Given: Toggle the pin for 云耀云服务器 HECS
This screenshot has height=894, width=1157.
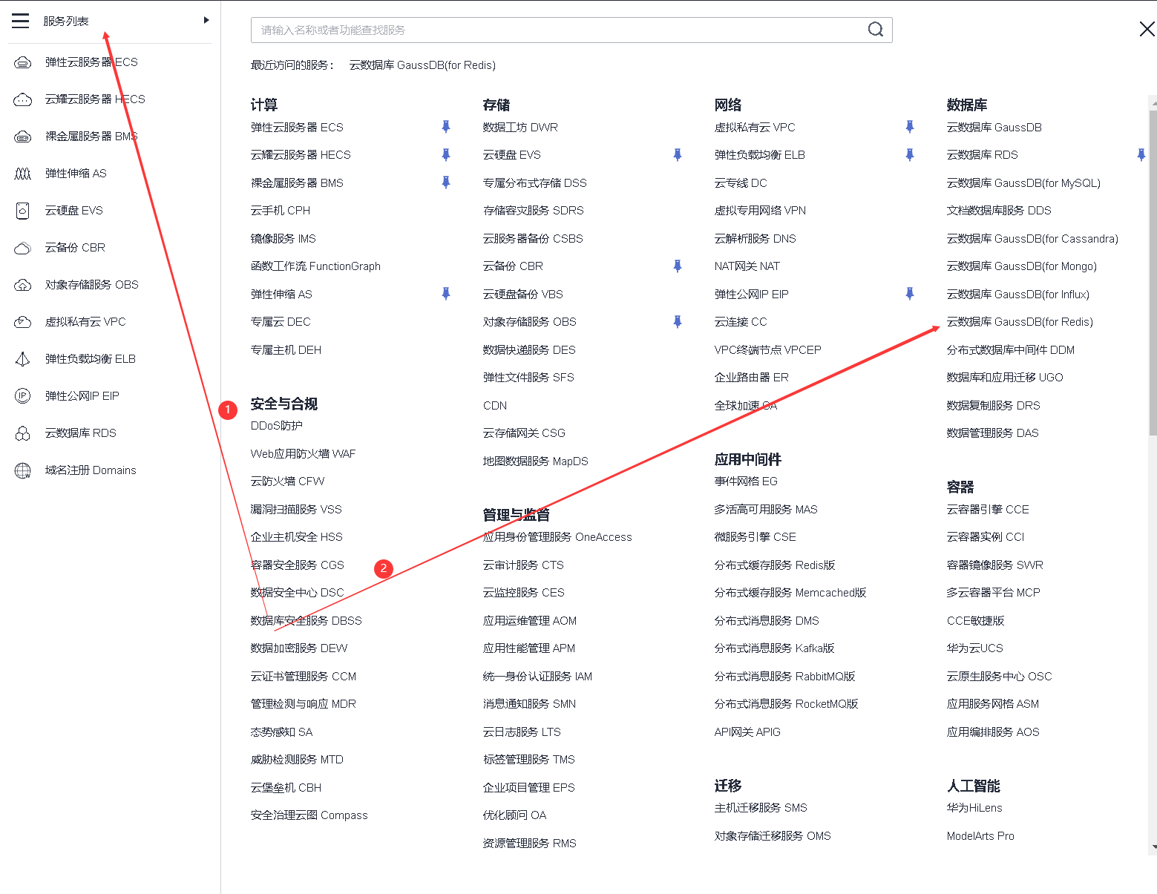Looking at the screenshot, I should [x=446, y=154].
